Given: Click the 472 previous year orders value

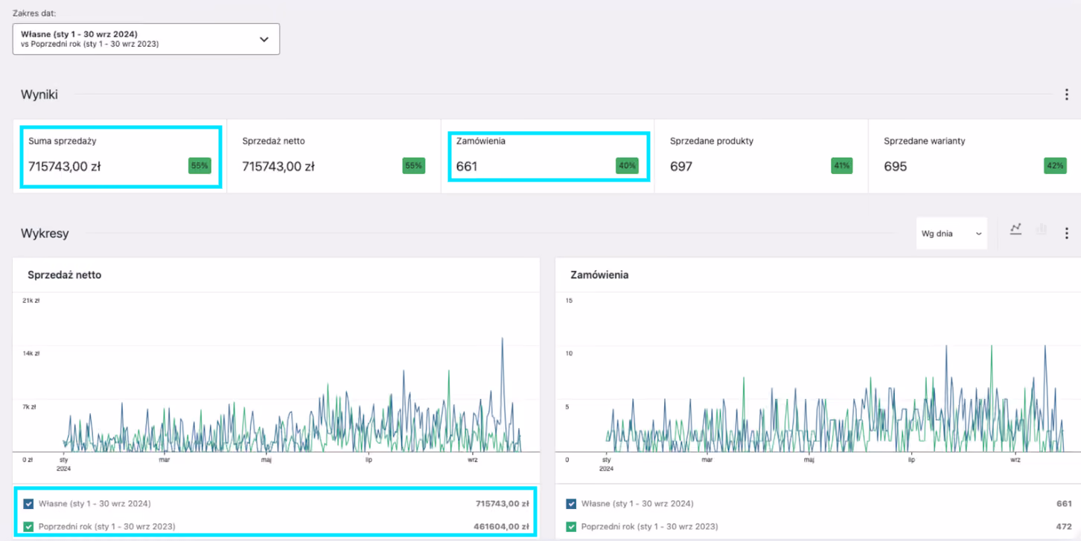Looking at the screenshot, I should pos(1064,527).
